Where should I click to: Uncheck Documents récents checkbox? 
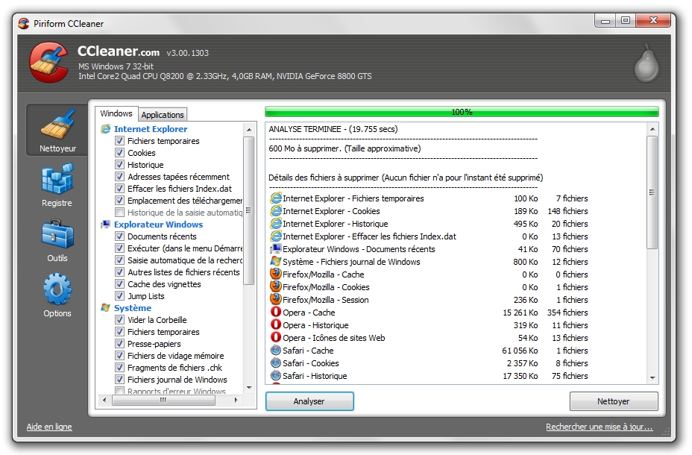pos(119,236)
